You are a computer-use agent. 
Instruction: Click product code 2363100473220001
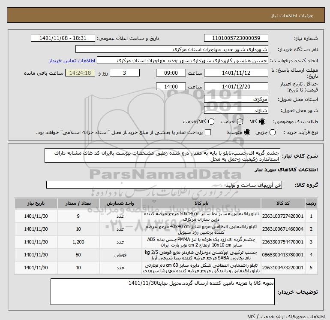[x=283, y=268]
